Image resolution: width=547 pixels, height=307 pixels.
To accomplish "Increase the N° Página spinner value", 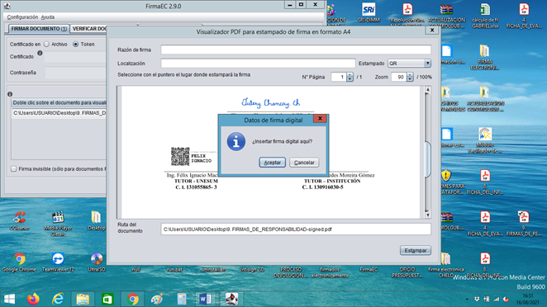I will pyautogui.click(x=350, y=75).
